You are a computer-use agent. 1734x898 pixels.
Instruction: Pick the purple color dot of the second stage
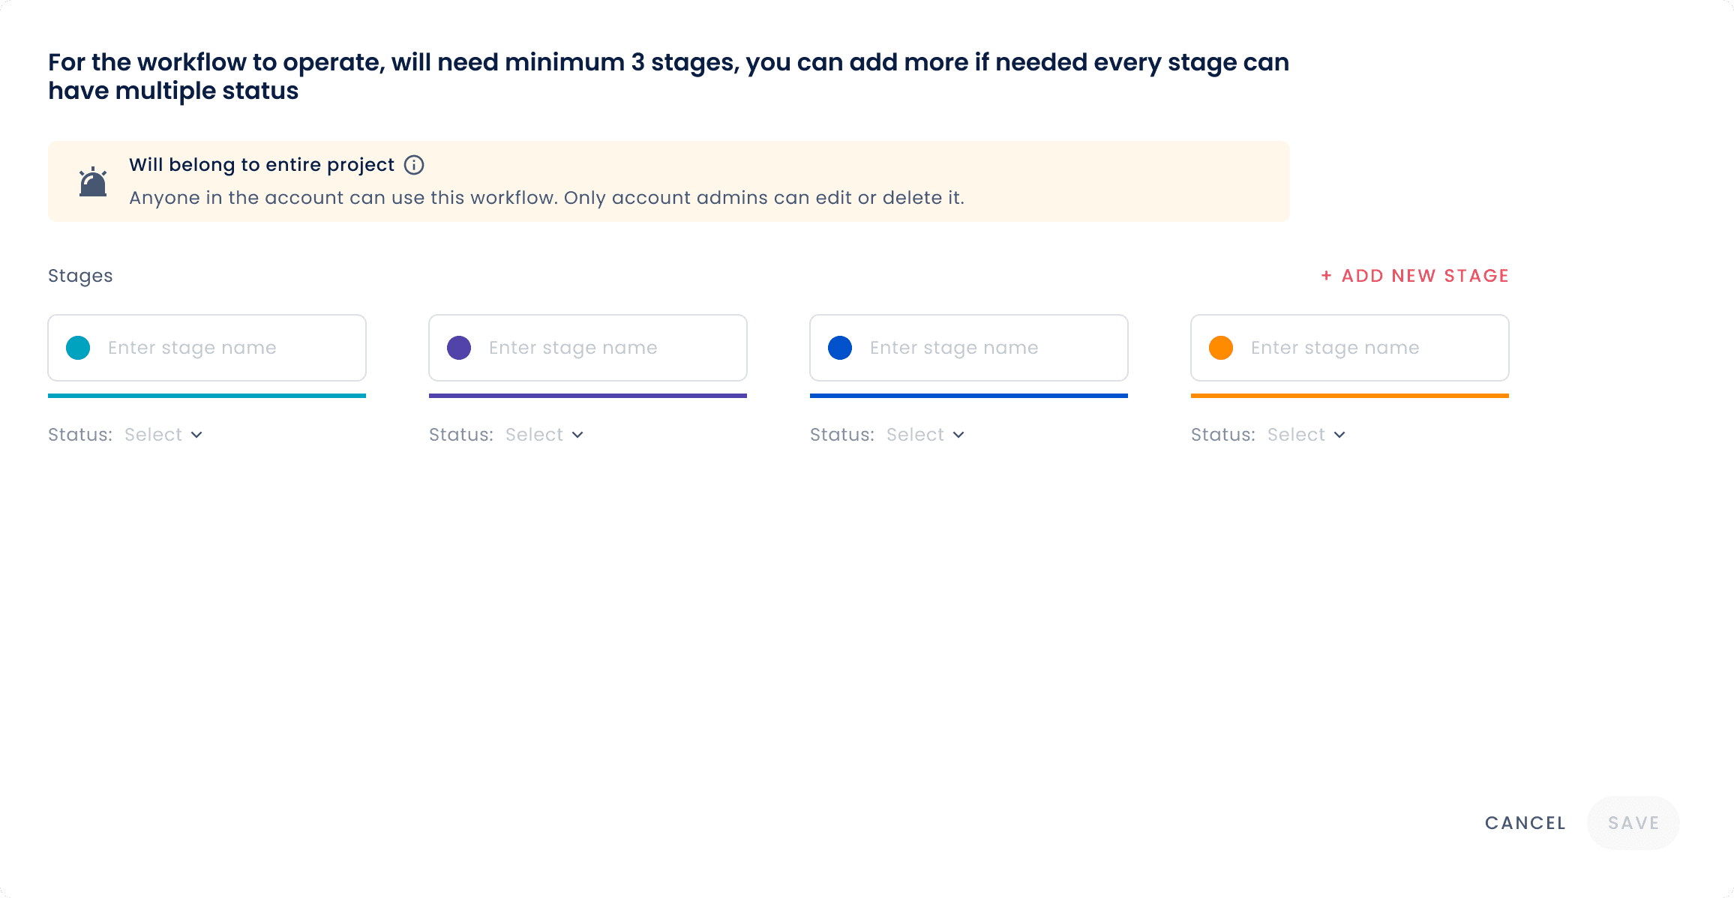click(x=459, y=348)
